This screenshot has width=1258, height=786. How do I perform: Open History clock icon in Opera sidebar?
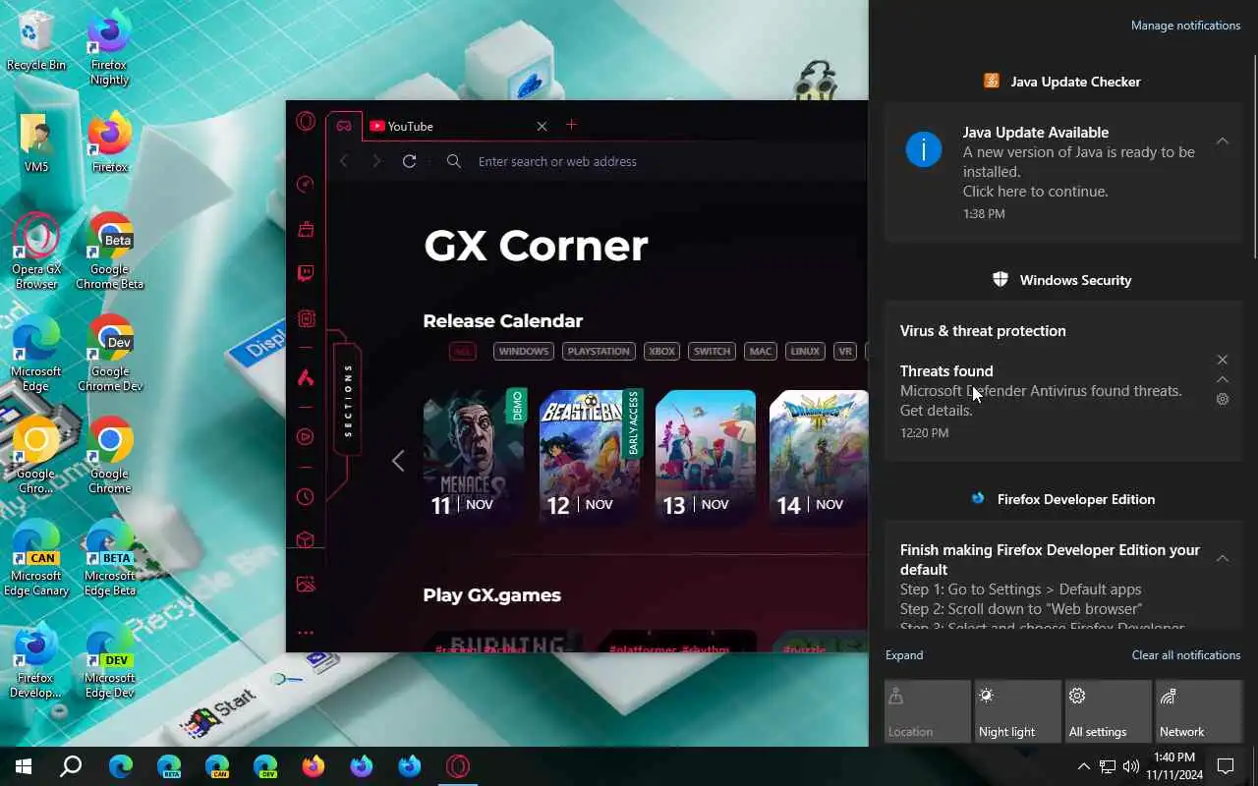[x=306, y=496]
